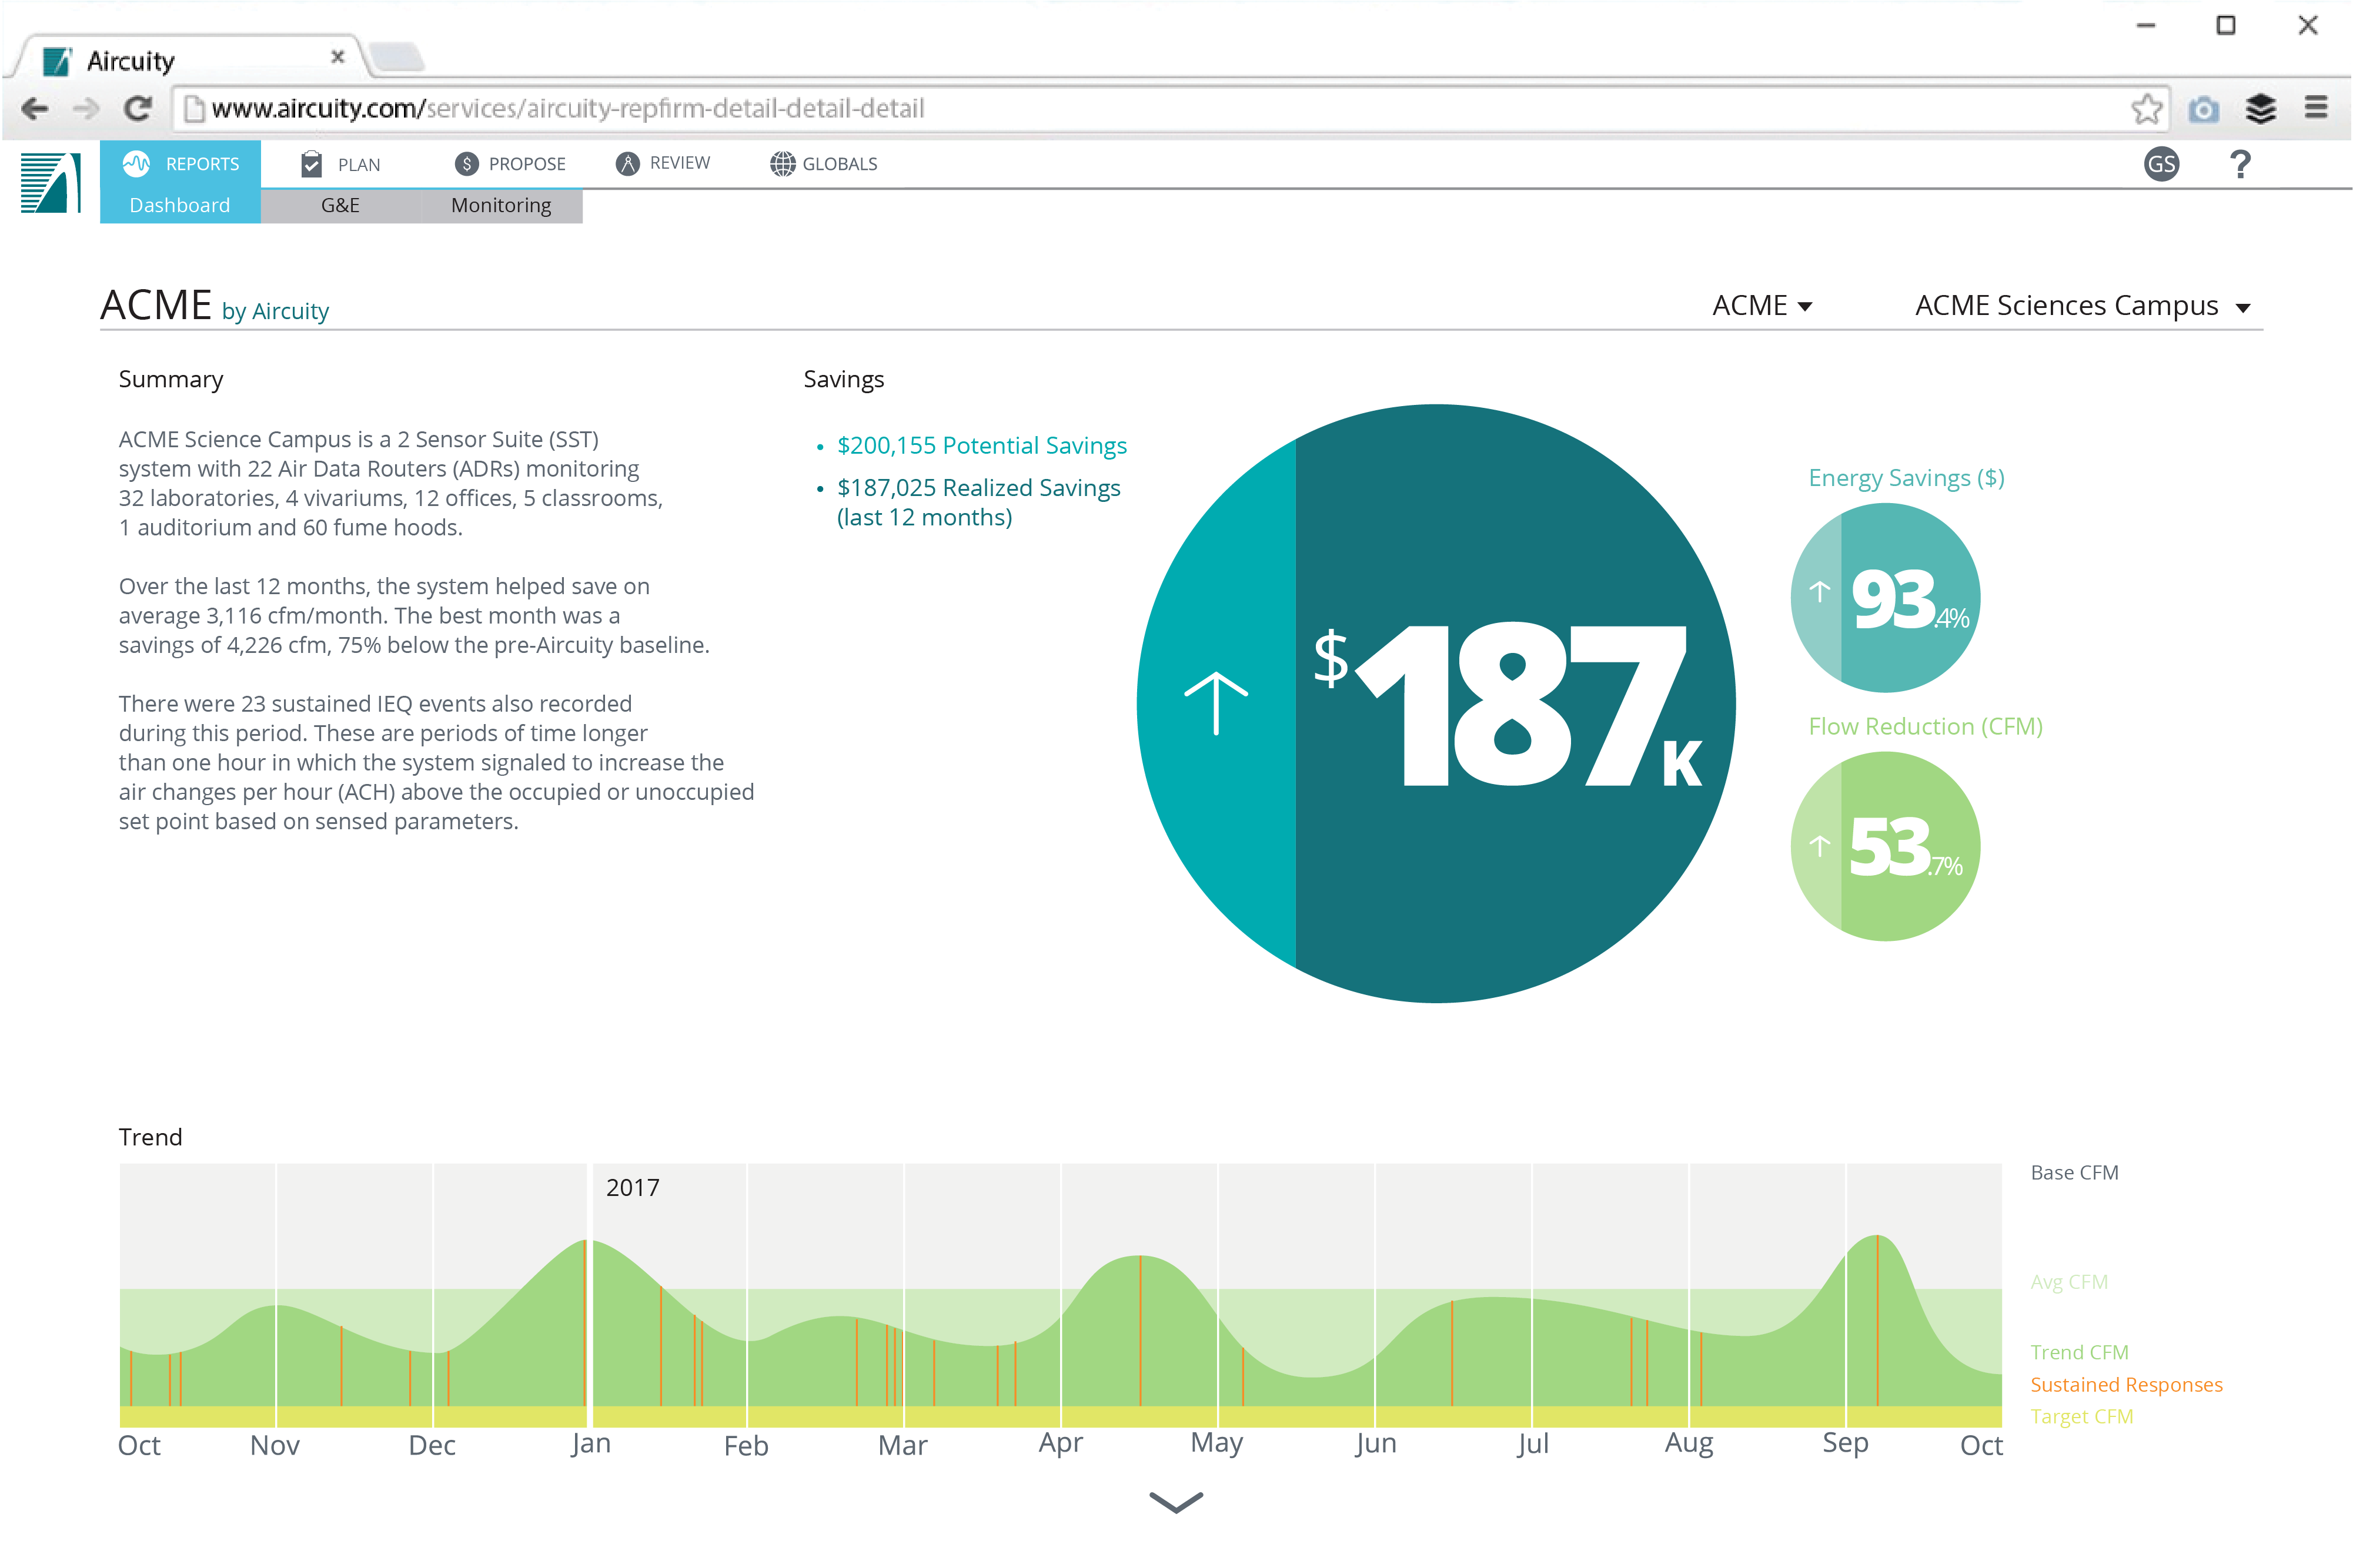This screenshot has height=1568, width=2353.
Task: Minimize the browser window
Action: point(2146,25)
